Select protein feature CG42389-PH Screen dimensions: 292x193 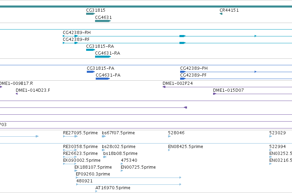194,68
